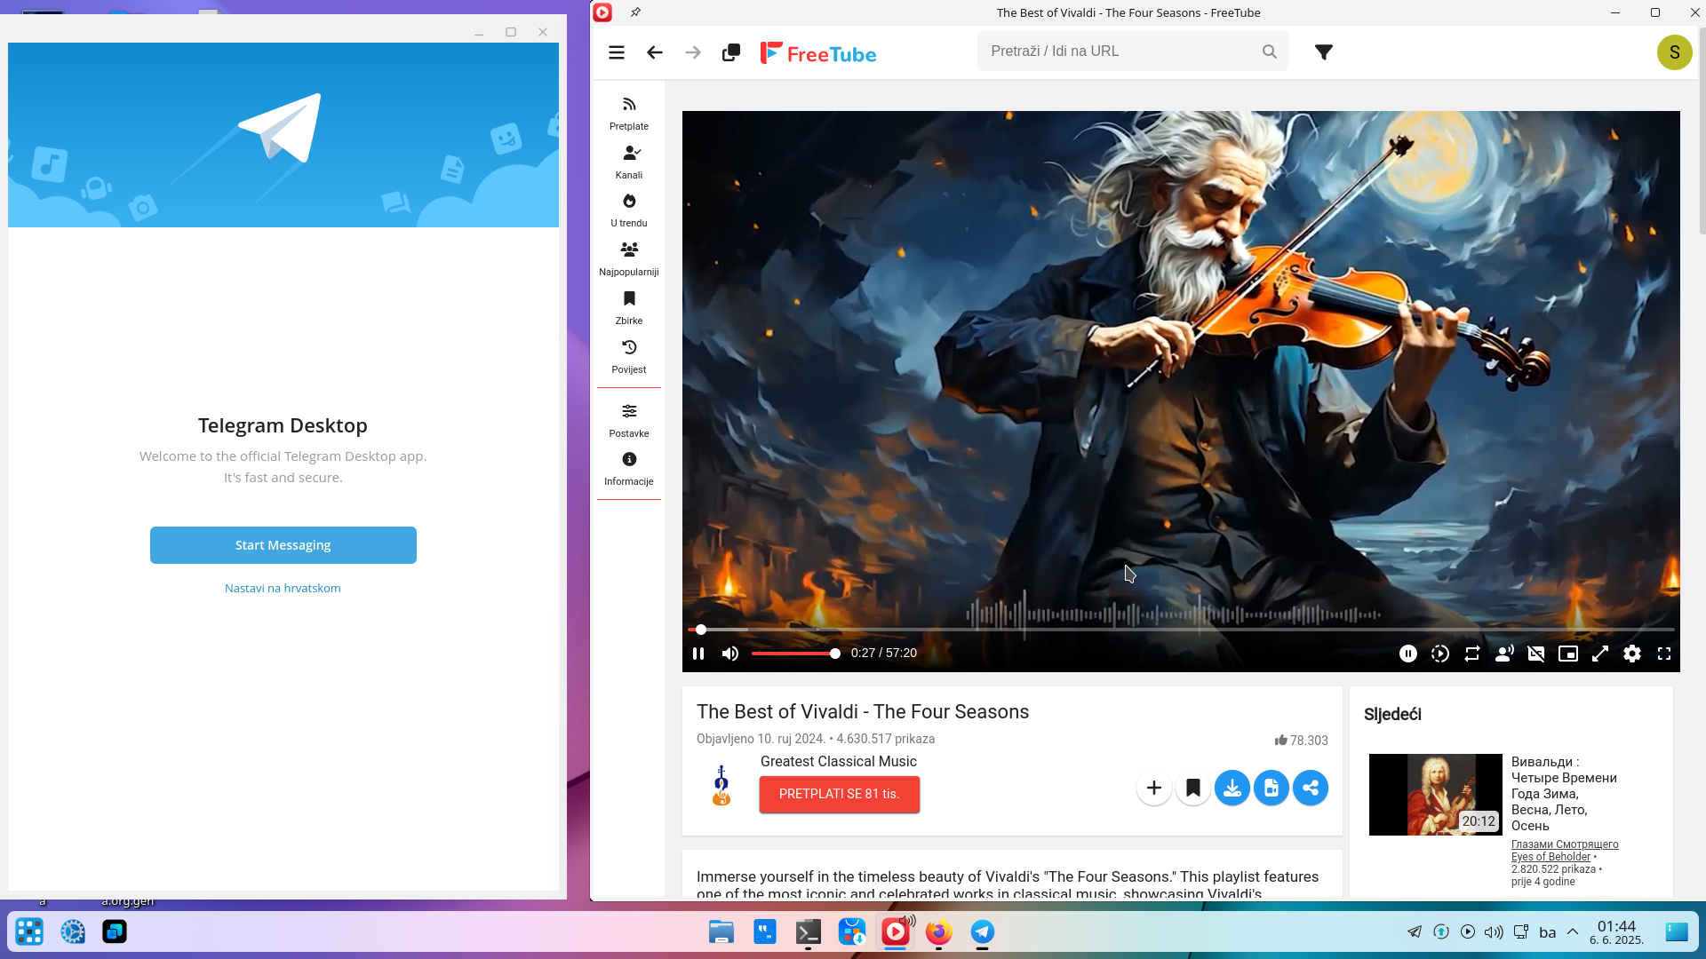Enter fullscreen video mode

1664,654
